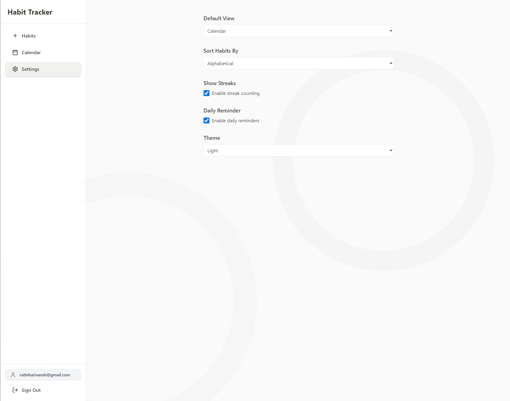Click the calendar icon in sidebar
Image resolution: width=510 pixels, height=401 pixels.
(15, 52)
